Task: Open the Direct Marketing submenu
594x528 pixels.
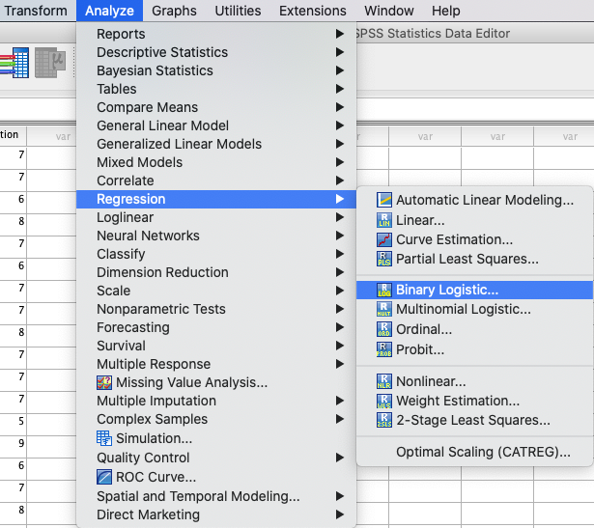Action: click(x=216, y=514)
